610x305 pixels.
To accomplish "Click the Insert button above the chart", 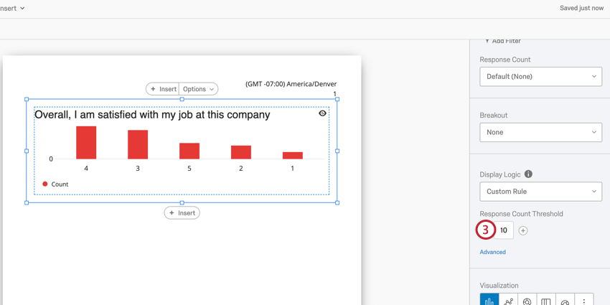I will tap(163, 89).
